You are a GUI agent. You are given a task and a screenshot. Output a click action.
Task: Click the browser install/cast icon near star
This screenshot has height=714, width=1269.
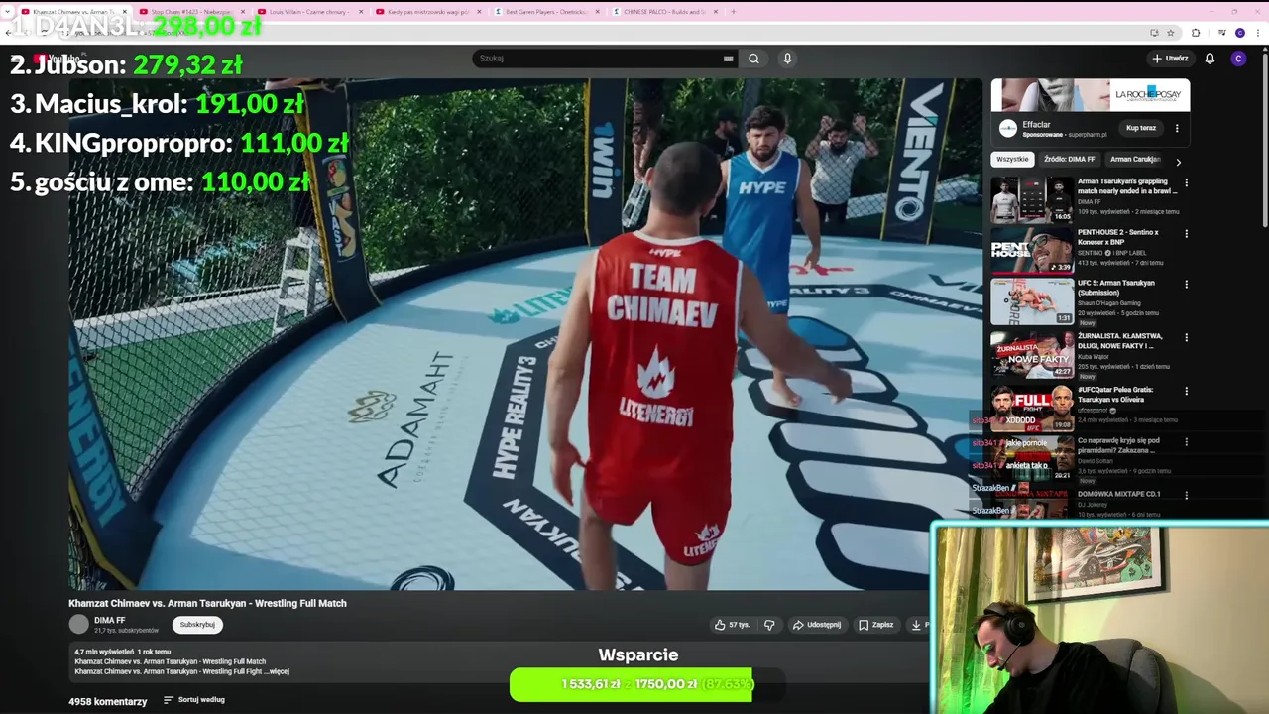click(x=1154, y=33)
